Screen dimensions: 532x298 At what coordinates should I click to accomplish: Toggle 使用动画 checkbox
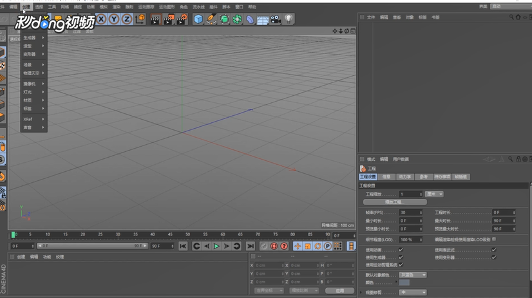[x=401, y=250]
